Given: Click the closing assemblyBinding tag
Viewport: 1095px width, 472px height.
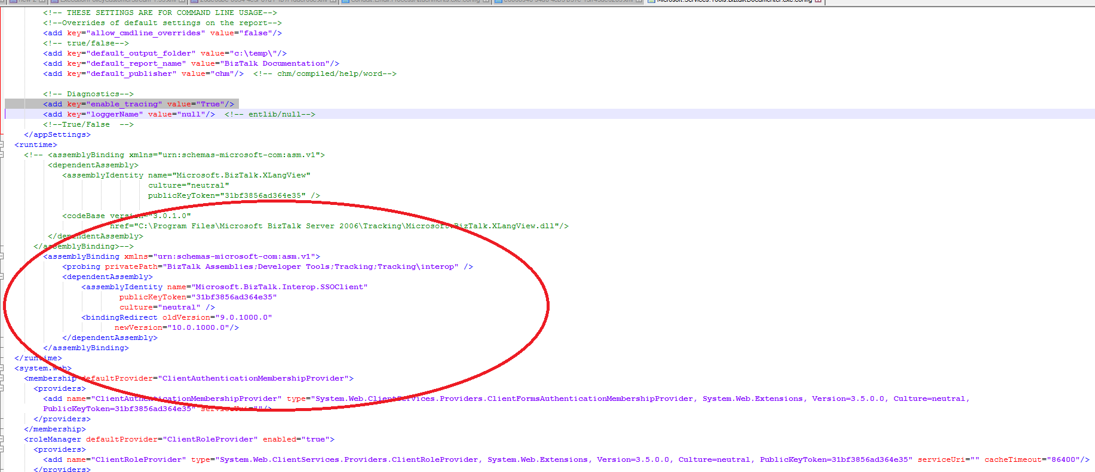Looking at the screenshot, I should 86,348.
